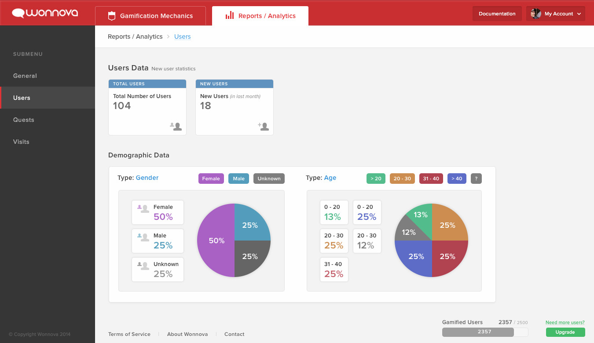Click the 20 - 30 box showing orange 25%
The width and height of the screenshot is (594, 343).
(x=334, y=241)
